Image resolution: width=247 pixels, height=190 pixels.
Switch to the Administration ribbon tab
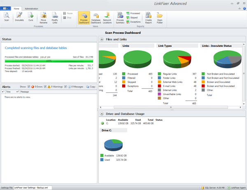click(x=31, y=8)
